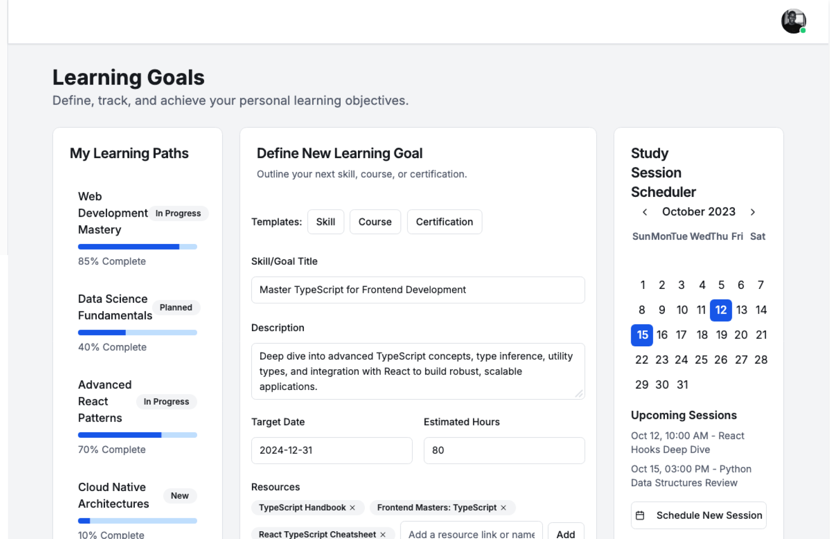Click the Skill/Goal Title field
The height and width of the screenshot is (539, 830).
(x=418, y=290)
